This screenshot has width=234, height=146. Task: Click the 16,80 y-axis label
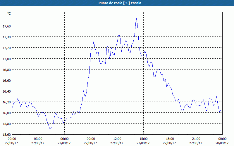point(7,70)
